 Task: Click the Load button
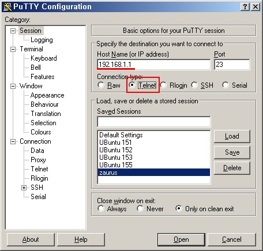coord(232,136)
